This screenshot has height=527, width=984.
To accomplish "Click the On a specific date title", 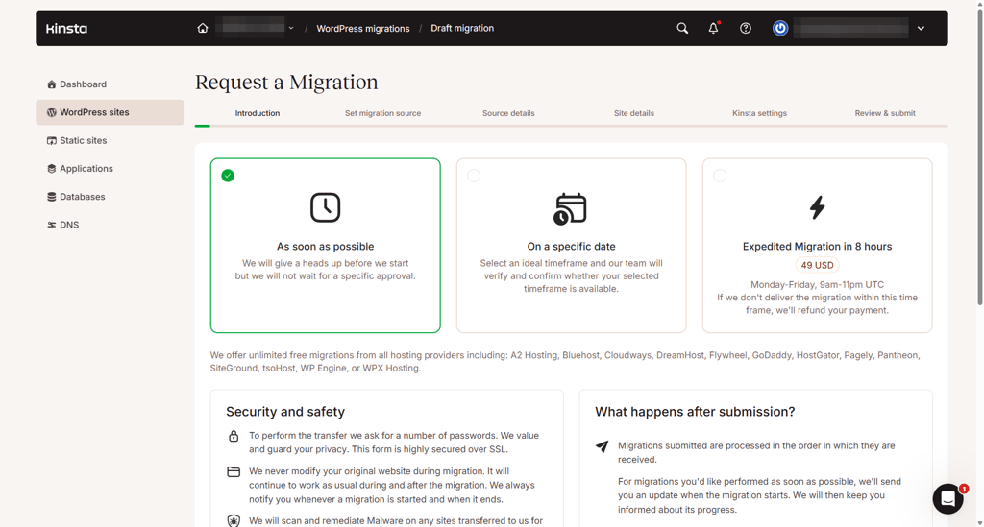I will click(571, 247).
